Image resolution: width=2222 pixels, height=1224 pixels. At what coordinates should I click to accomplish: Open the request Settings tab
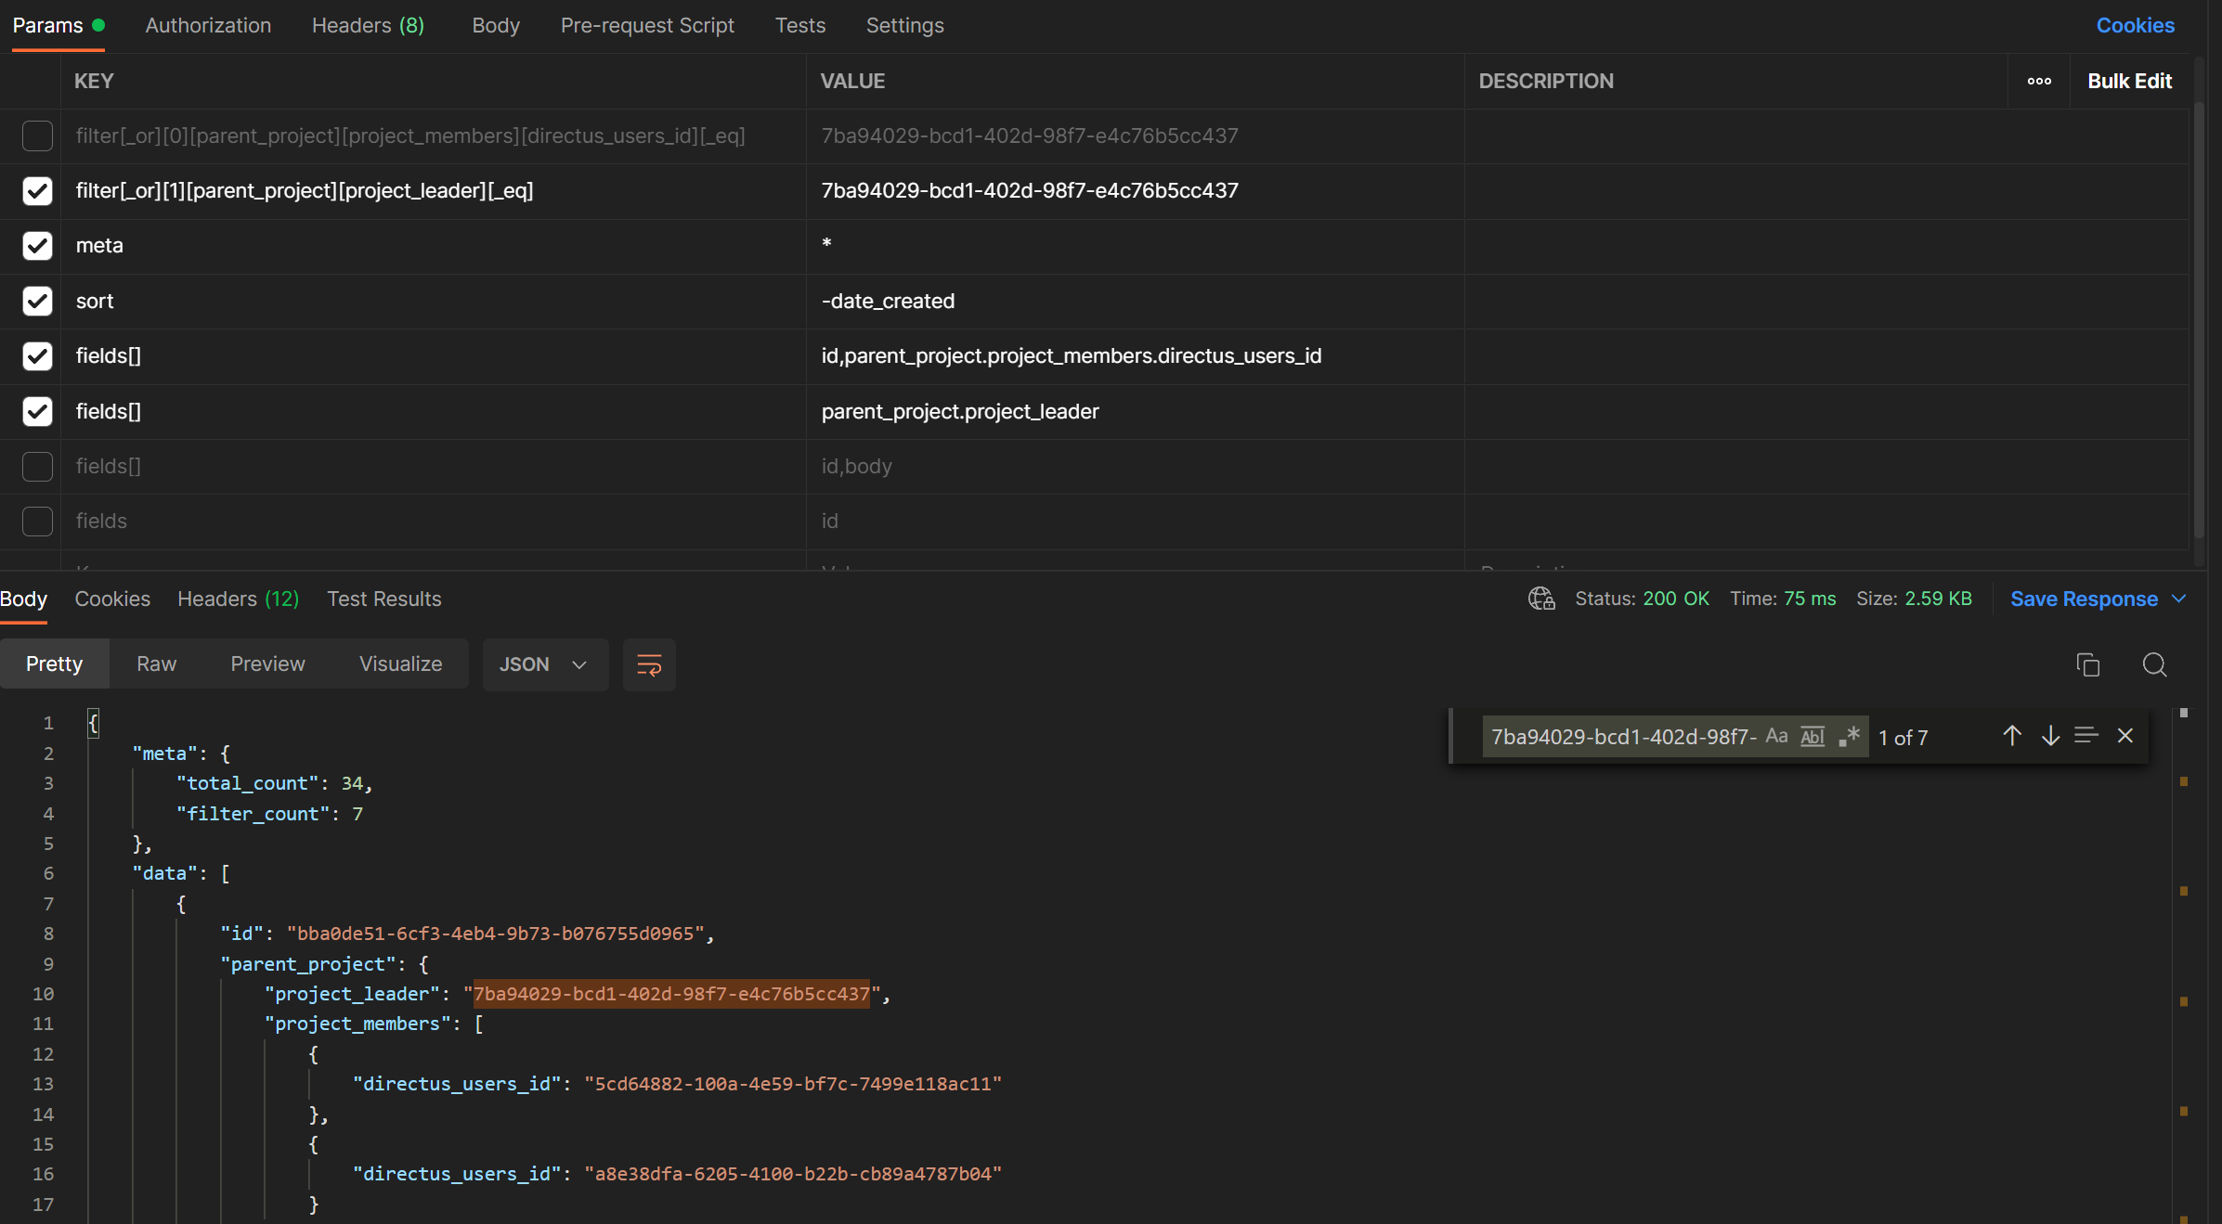click(x=904, y=25)
